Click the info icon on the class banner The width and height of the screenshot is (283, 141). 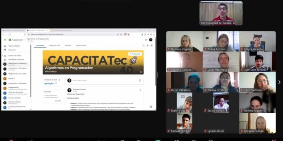pos(141,72)
